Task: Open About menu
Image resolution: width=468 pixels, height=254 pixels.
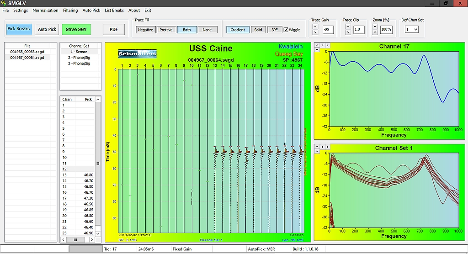Action: pyautogui.click(x=134, y=10)
